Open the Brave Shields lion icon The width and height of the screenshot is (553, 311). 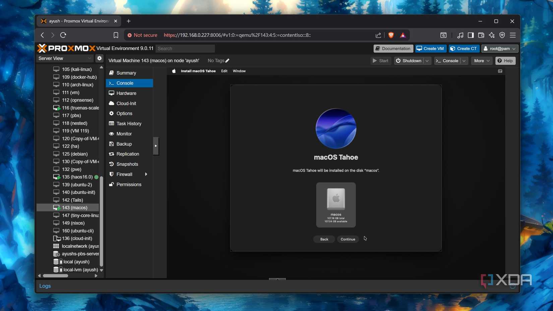point(391,35)
